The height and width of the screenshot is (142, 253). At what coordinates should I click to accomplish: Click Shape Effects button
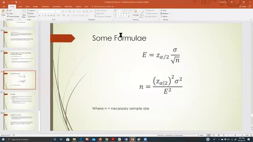(x=151, y=17)
